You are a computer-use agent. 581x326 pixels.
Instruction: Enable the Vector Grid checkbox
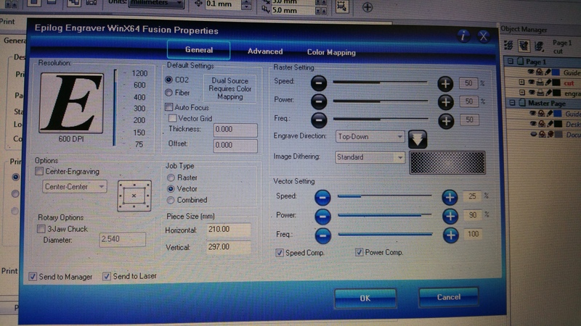[172, 118]
